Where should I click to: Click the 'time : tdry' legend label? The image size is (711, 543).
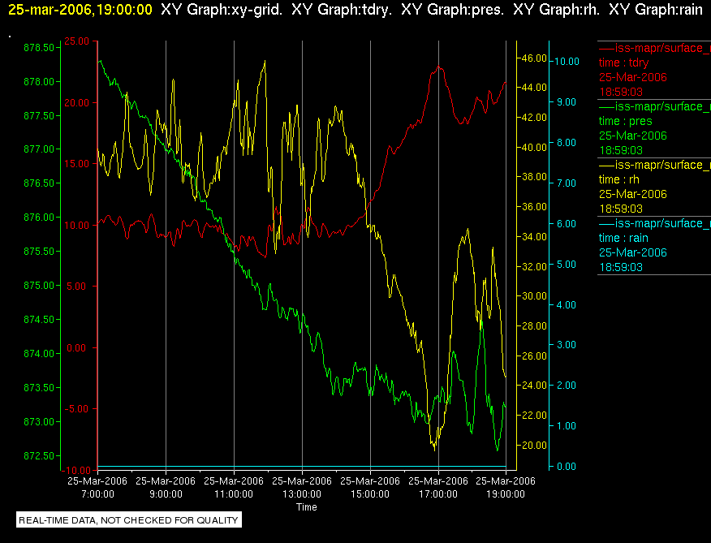tap(623, 62)
